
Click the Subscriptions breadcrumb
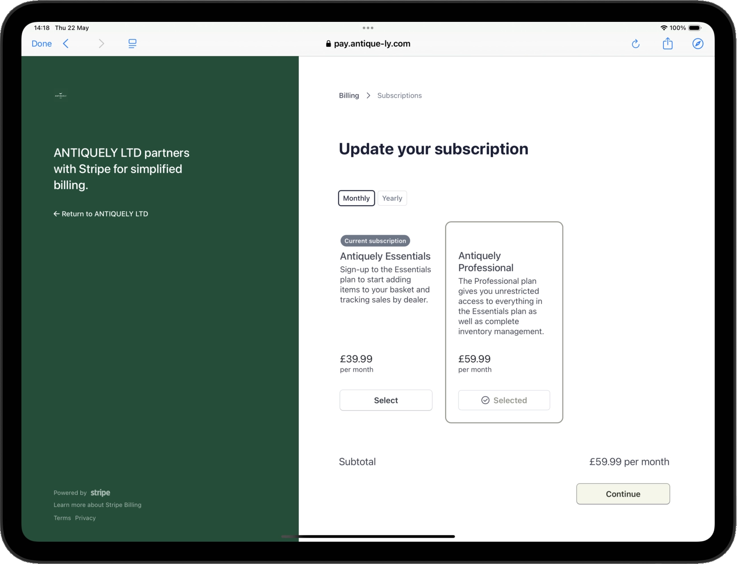coord(399,95)
